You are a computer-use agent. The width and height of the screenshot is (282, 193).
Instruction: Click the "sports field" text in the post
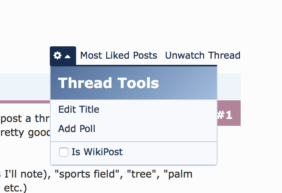[87, 174]
